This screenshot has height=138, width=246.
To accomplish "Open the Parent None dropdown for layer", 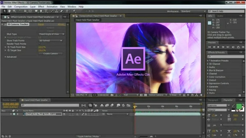I will point(117,114).
